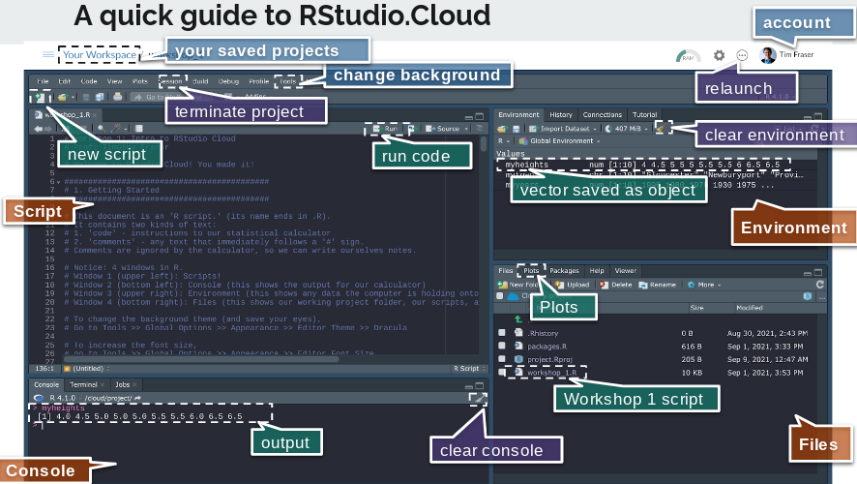Click the Load workspace folder icon
857x484 pixels.
point(502,129)
